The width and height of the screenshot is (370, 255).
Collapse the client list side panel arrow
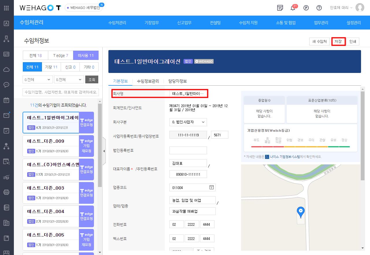(x=104, y=151)
